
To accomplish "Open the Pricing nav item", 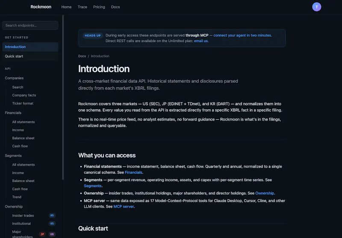I will point(99,7).
